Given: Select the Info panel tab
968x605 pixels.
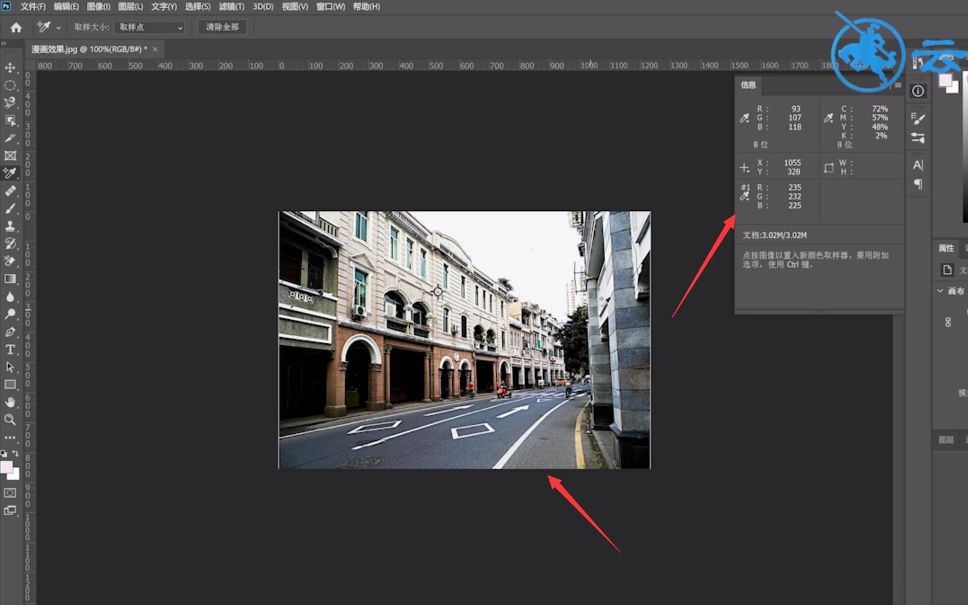Looking at the screenshot, I should (x=748, y=85).
